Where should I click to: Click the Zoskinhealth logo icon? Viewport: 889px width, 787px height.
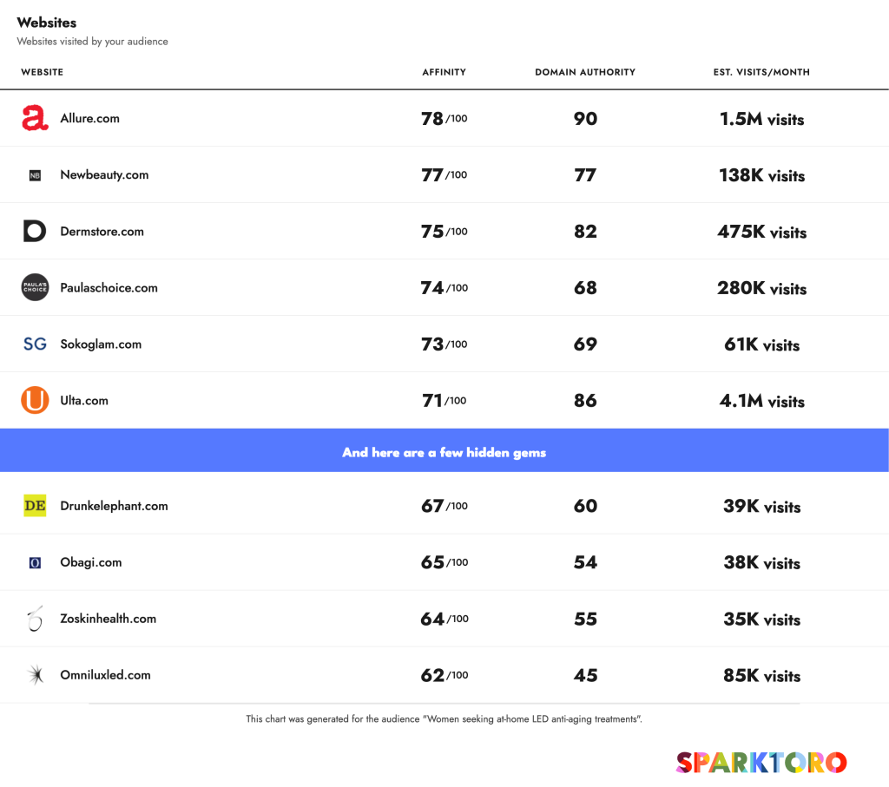click(x=35, y=618)
